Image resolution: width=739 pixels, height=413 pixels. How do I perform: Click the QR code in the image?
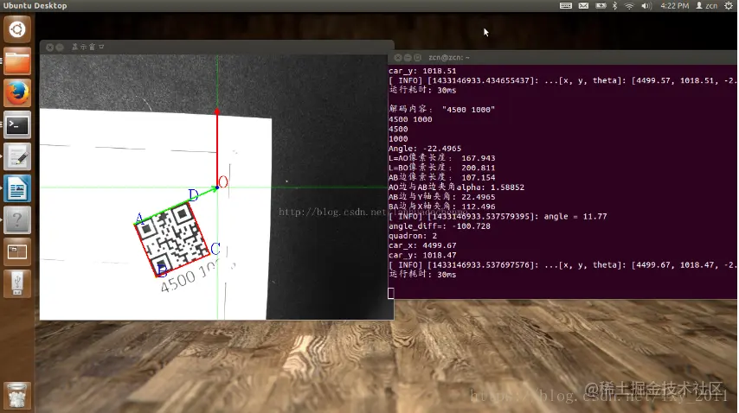click(x=172, y=239)
